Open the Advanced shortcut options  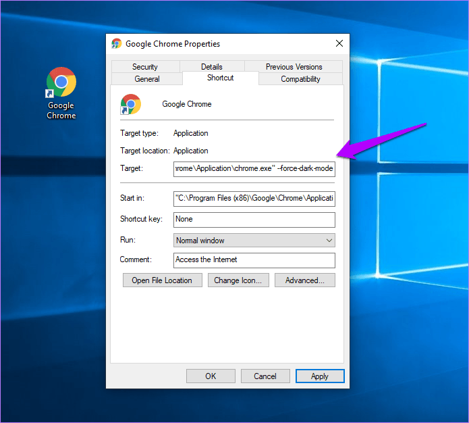click(305, 280)
